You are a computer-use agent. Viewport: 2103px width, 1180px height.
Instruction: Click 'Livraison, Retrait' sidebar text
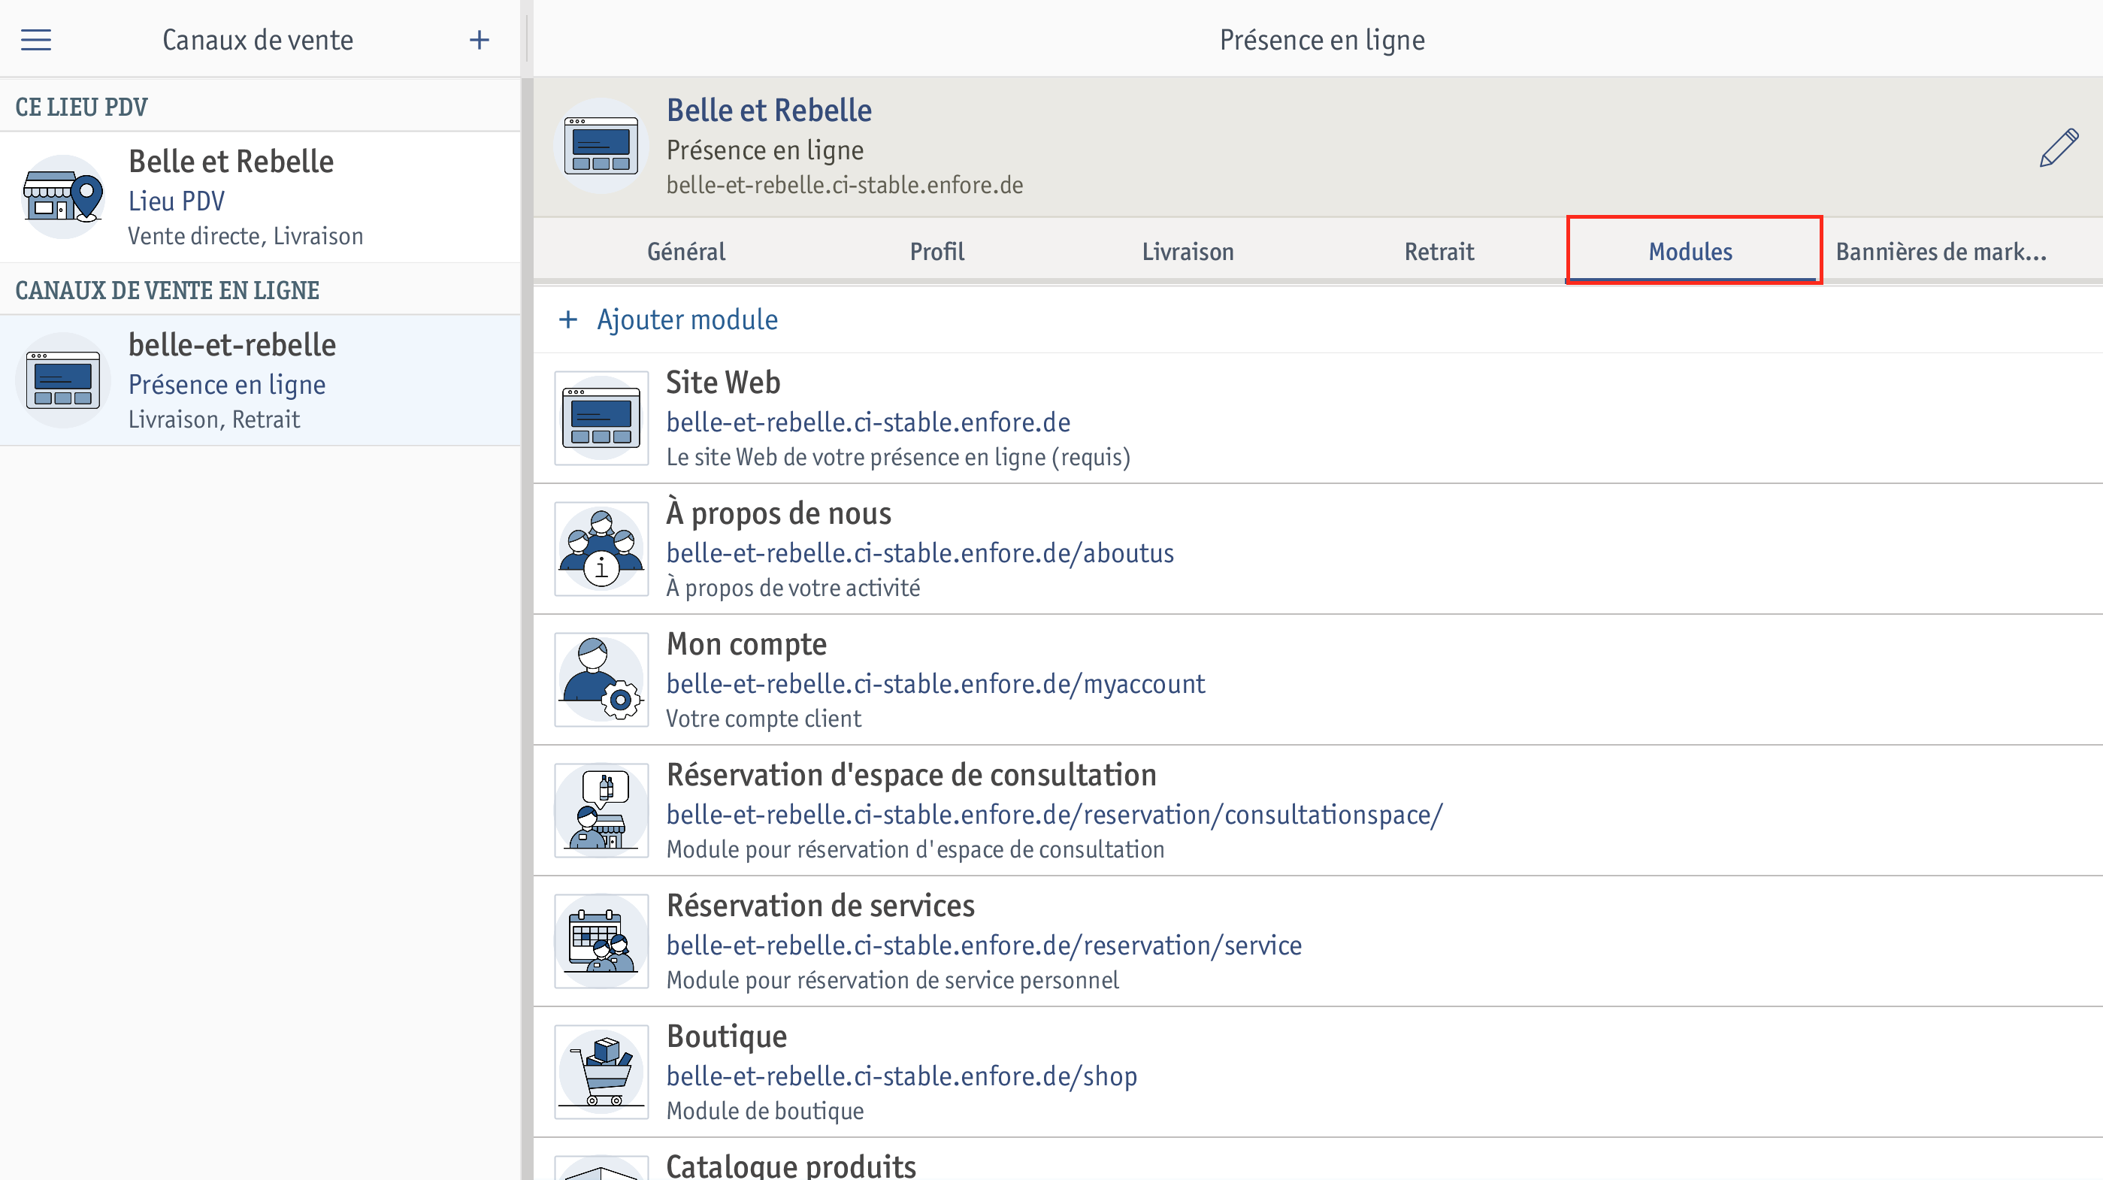pyautogui.click(x=214, y=419)
